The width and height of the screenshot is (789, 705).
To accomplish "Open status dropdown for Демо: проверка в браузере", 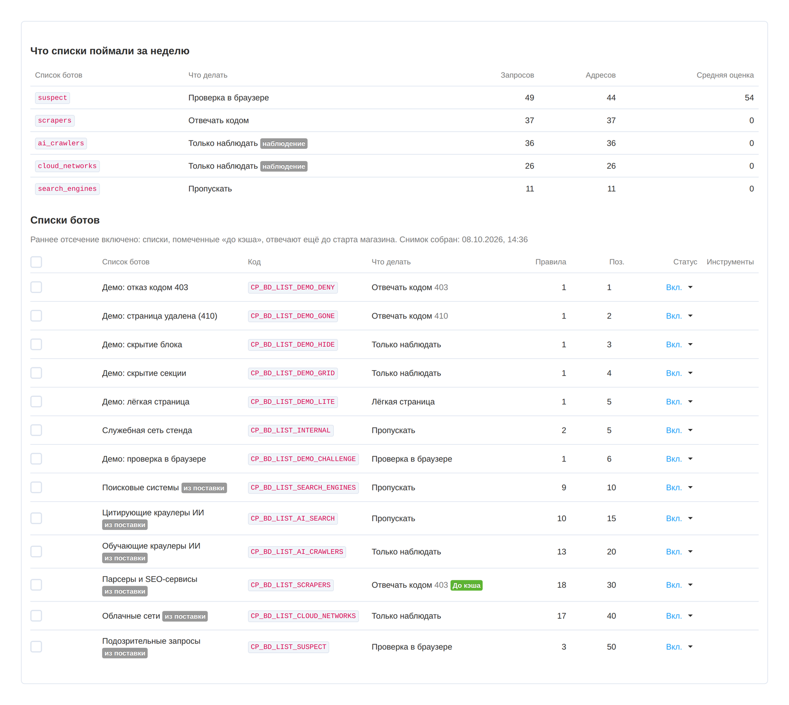I will pyautogui.click(x=680, y=459).
